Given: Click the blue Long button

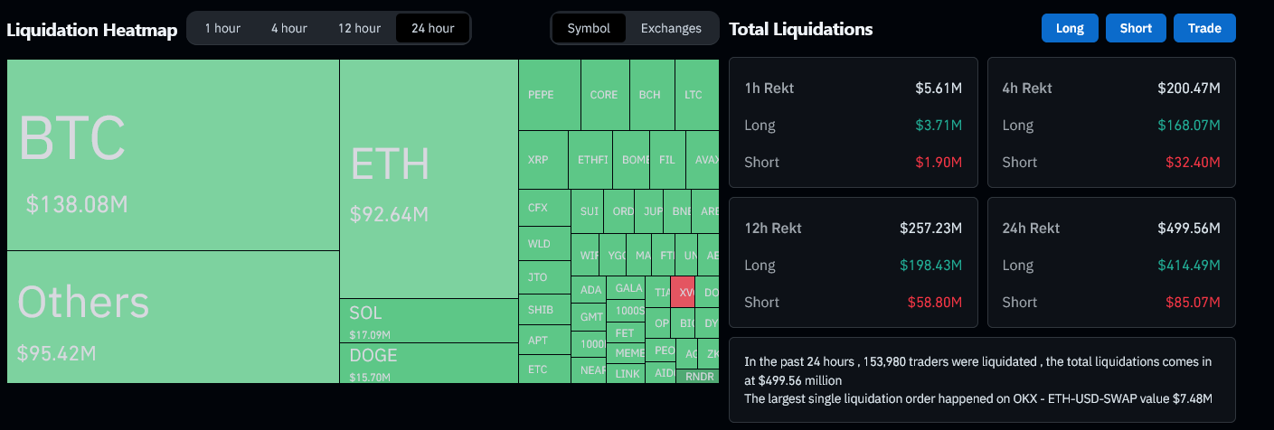Looking at the screenshot, I should tap(1070, 28).
